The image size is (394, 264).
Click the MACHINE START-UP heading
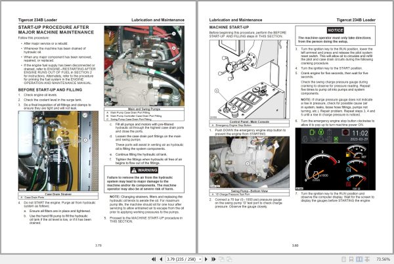229,27
